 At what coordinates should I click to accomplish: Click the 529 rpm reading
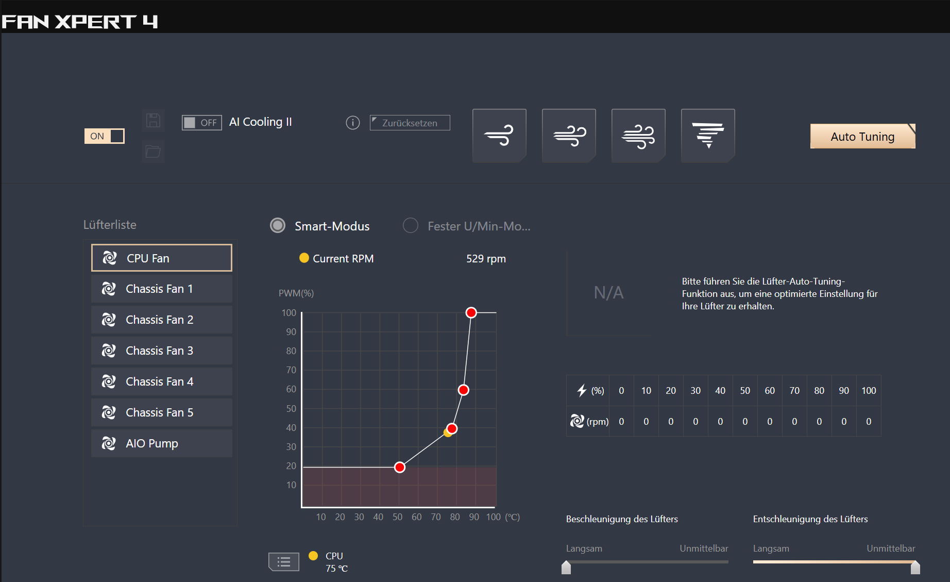click(486, 259)
